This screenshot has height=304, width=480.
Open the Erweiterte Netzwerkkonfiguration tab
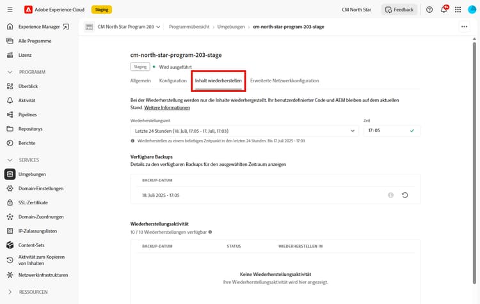pos(284,80)
